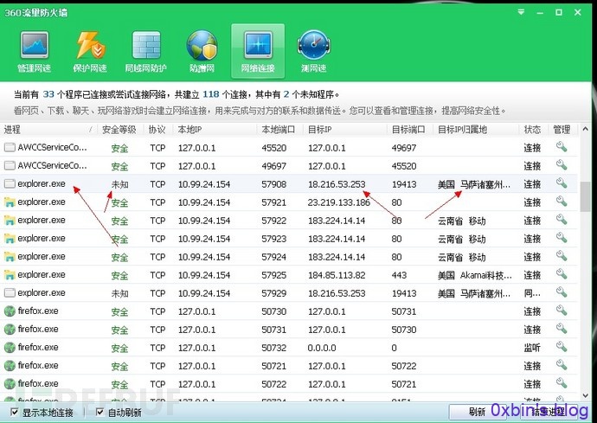Click explorer.exe folder icon in port 57925 row

click(10, 274)
